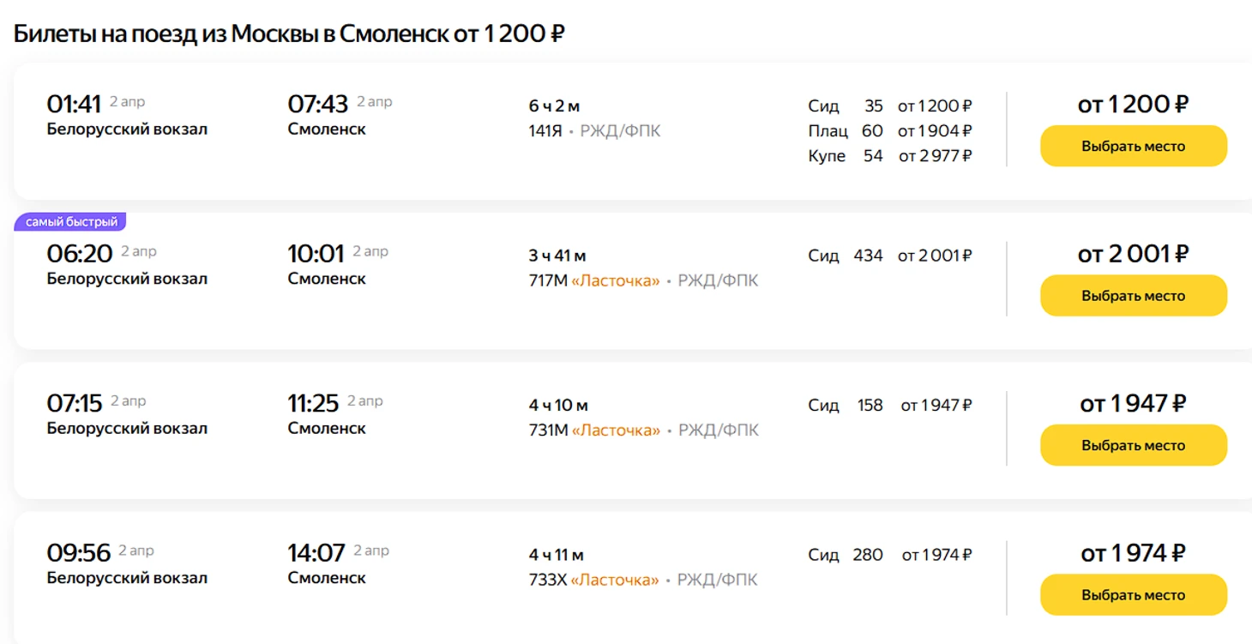This screenshot has height=644, width=1252.
Task: Click "Выбрать место" for the 06:20 train
Action: pyautogui.click(x=1133, y=296)
